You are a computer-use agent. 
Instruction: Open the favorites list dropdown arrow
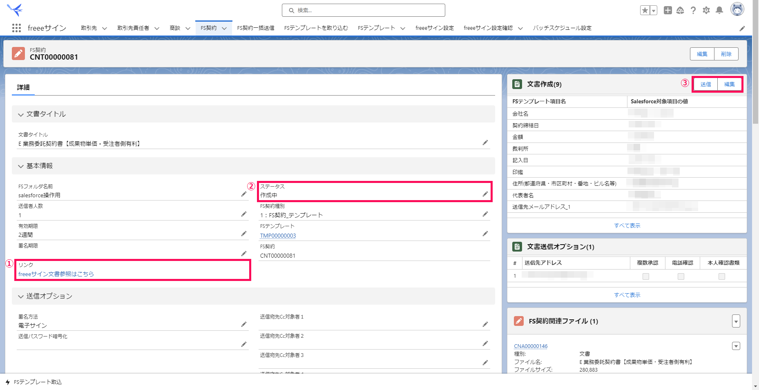(654, 10)
